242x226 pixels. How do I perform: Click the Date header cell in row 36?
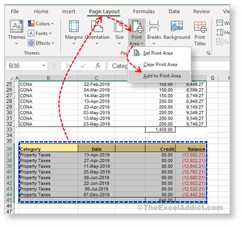pyautogui.click(x=97, y=148)
